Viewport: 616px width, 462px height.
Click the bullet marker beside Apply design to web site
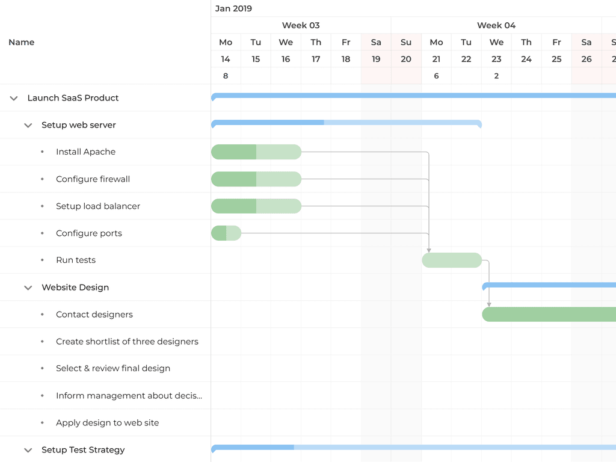point(42,422)
